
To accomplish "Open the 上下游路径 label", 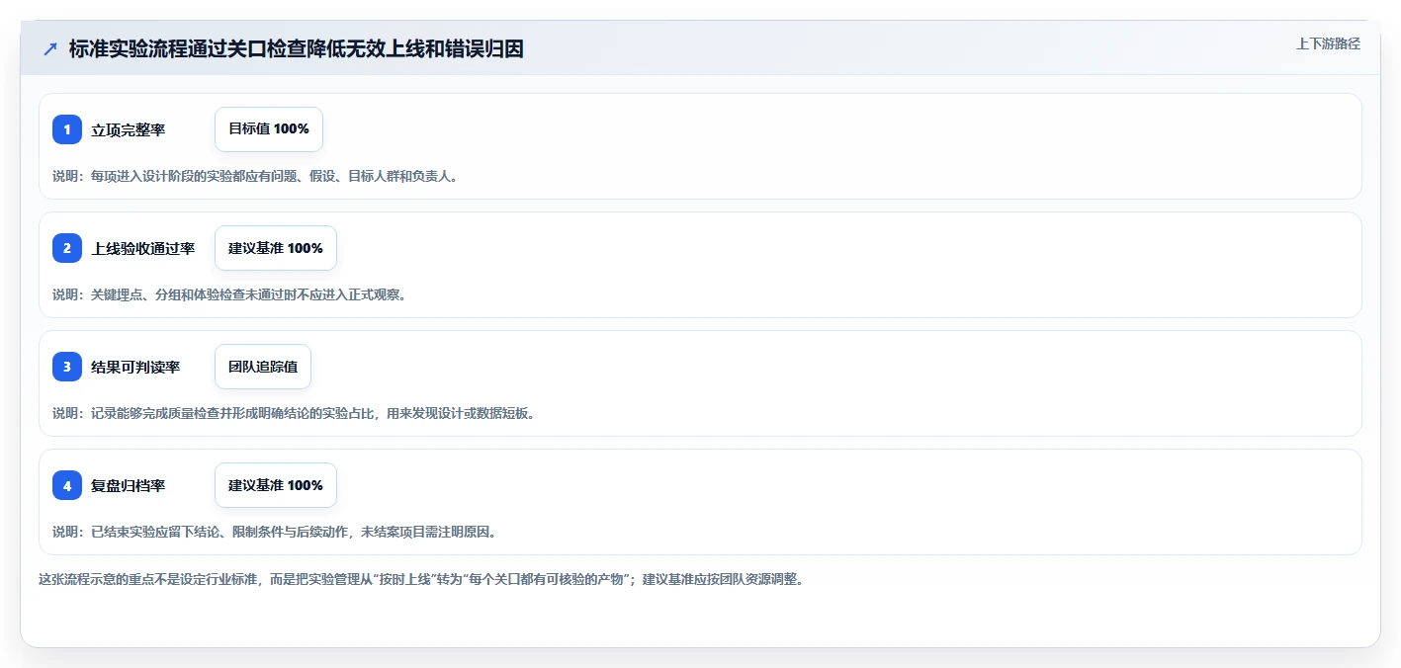I will (1328, 43).
